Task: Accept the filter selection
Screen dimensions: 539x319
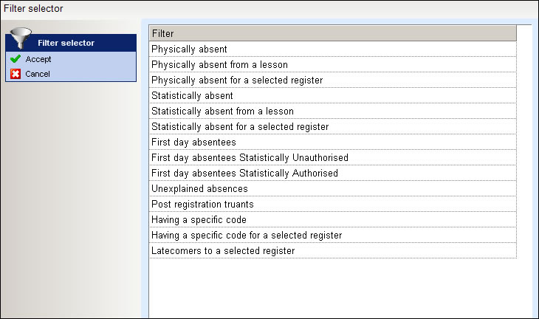Action: 38,59
